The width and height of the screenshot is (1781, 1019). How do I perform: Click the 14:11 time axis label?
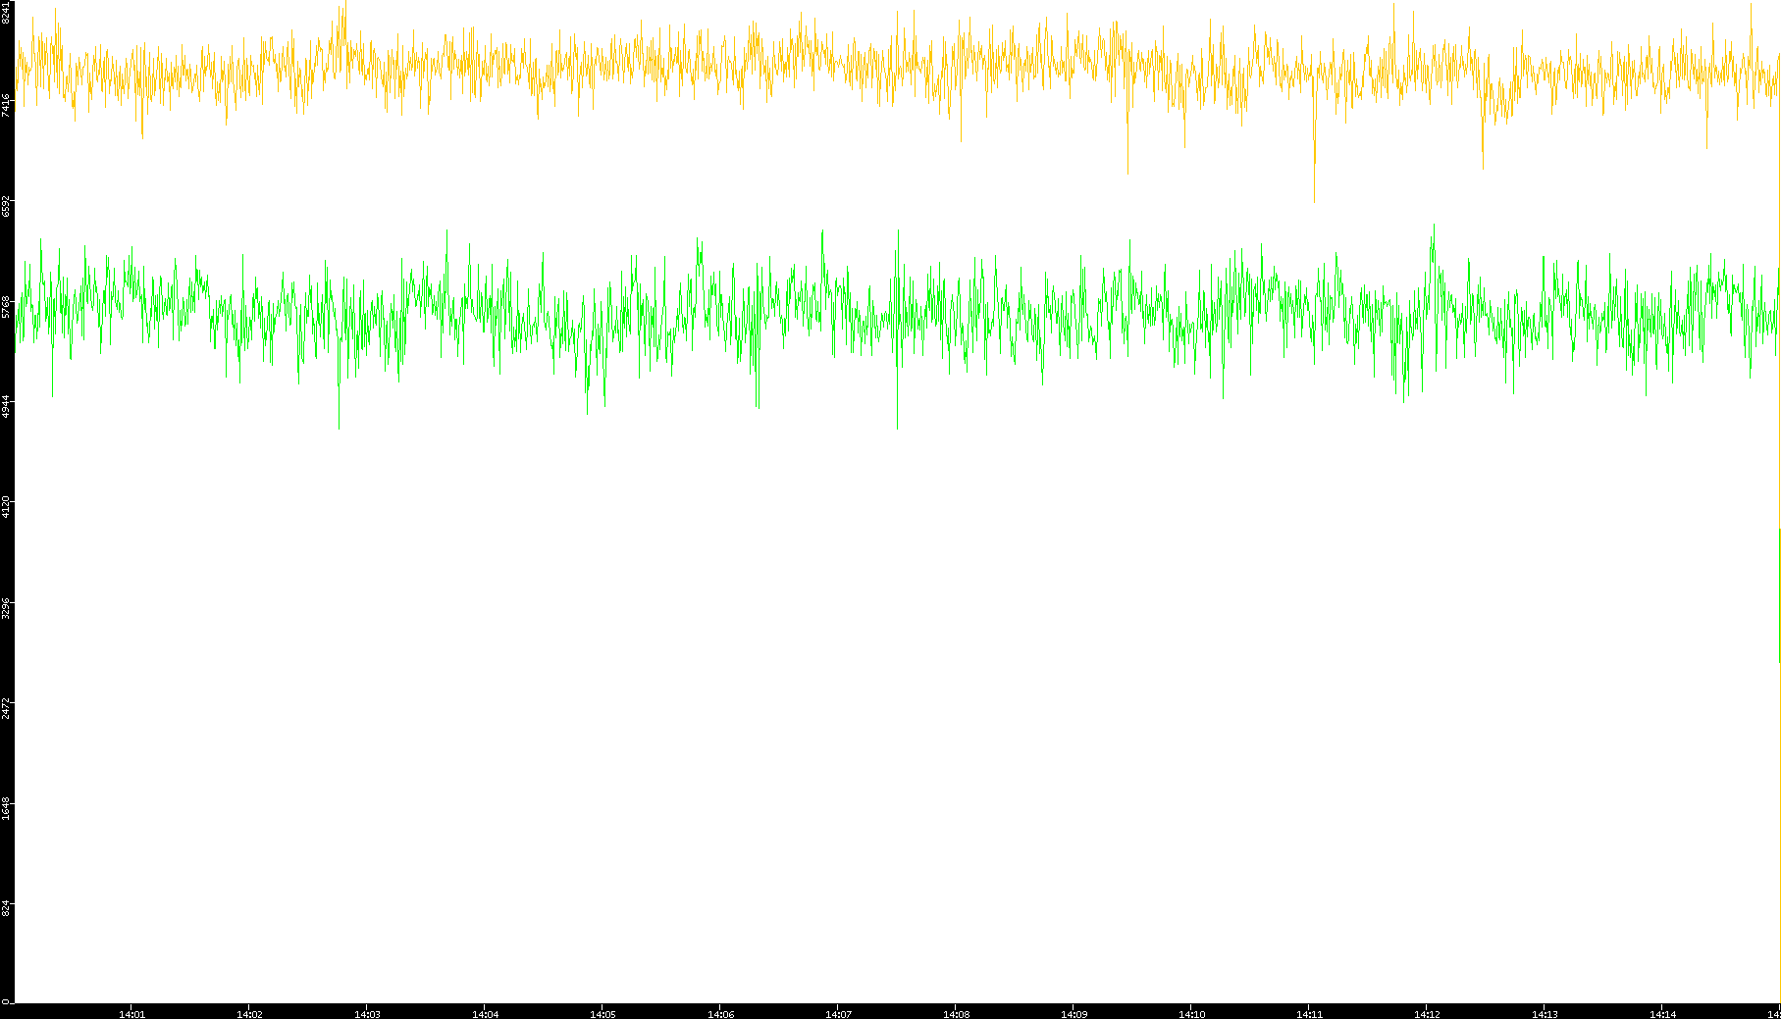point(1309,1014)
